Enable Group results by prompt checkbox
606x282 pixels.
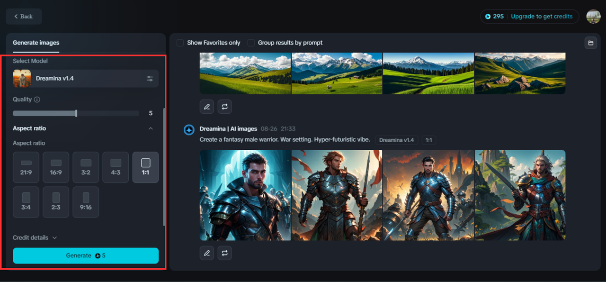click(251, 43)
